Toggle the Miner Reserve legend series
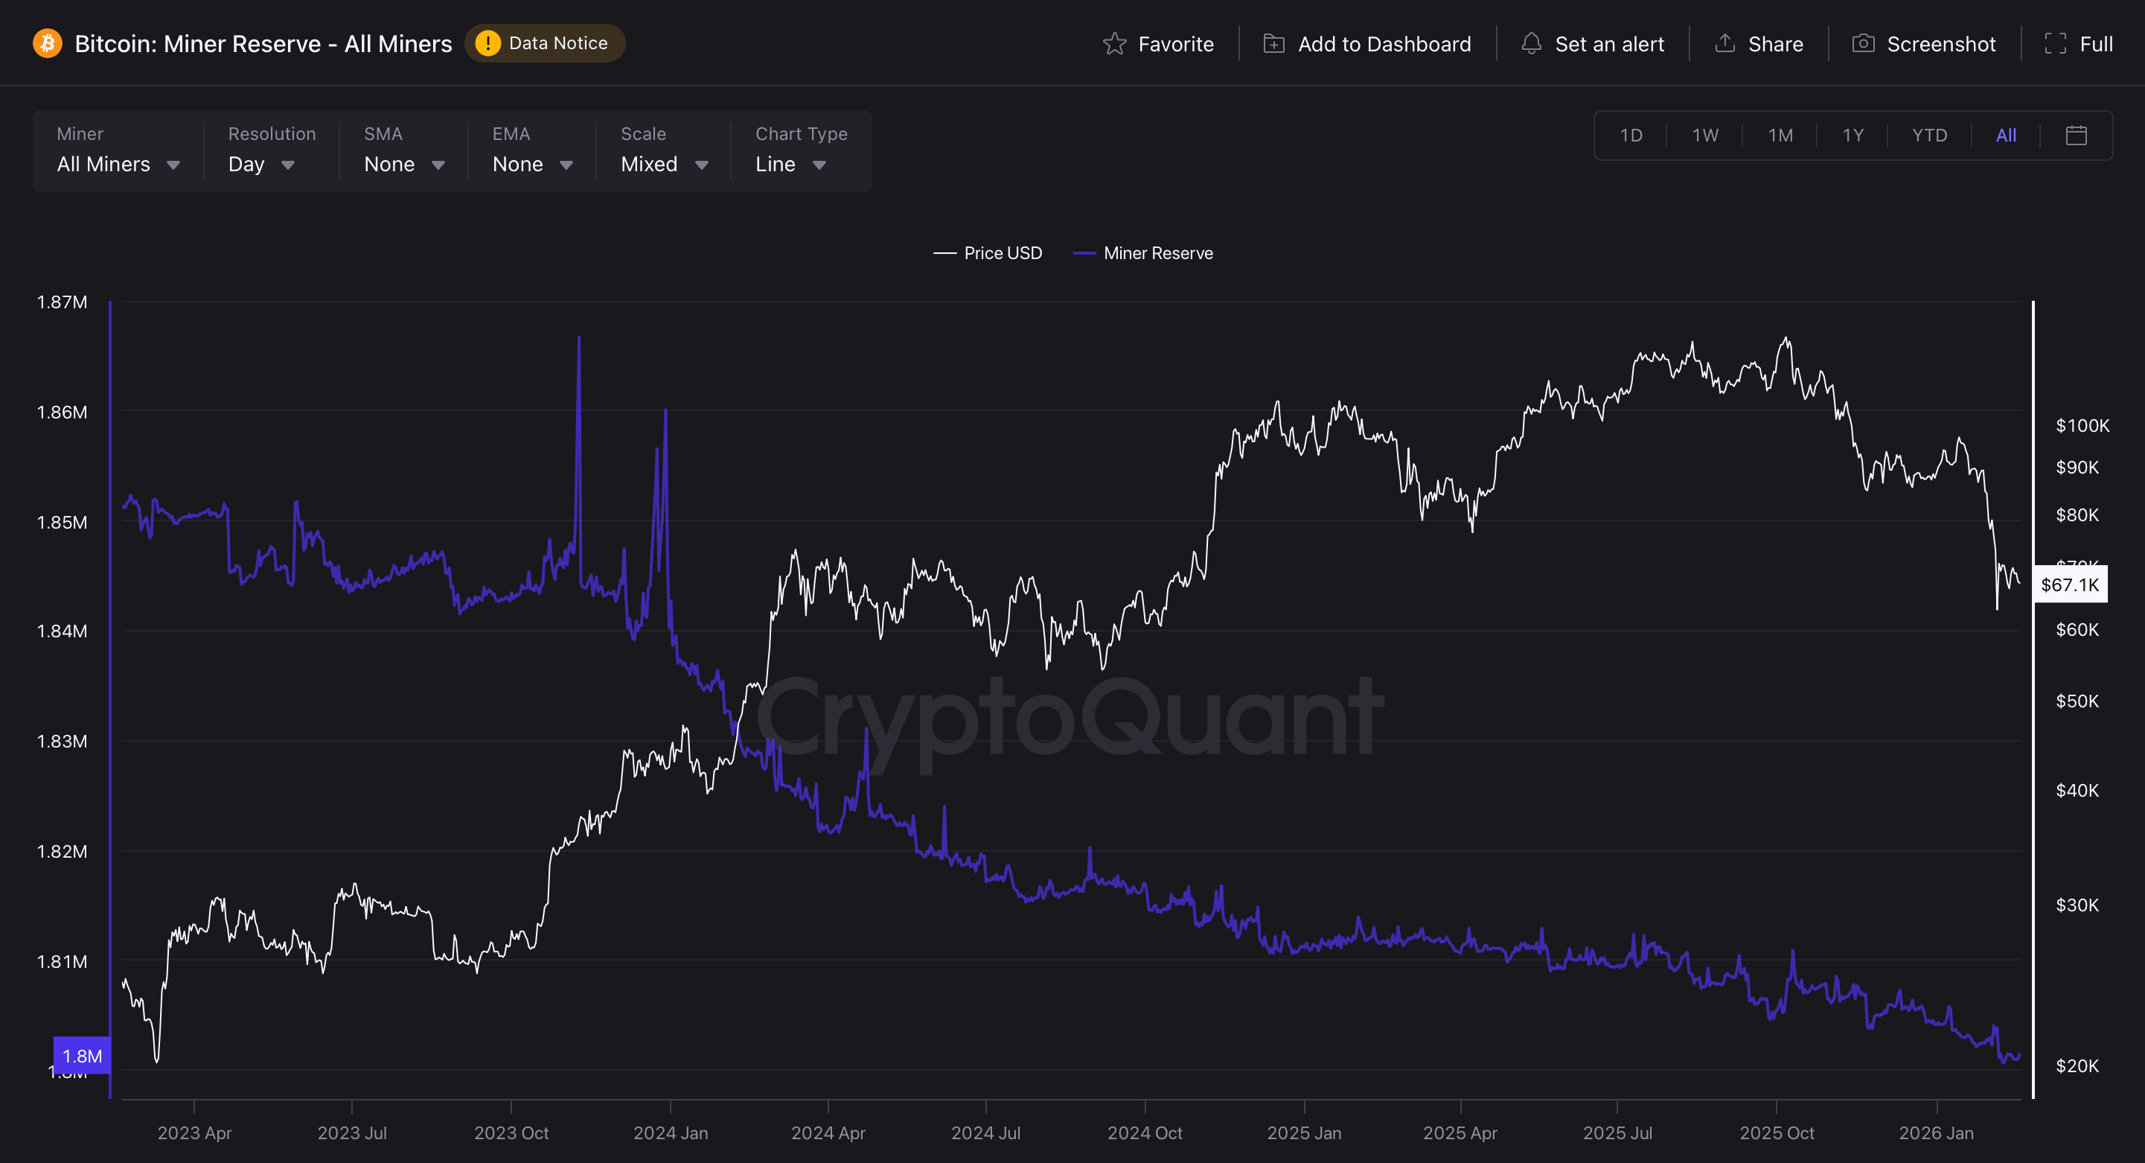Image resolution: width=2145 pixels, height=1163 pixels. tap(1142, 253)
